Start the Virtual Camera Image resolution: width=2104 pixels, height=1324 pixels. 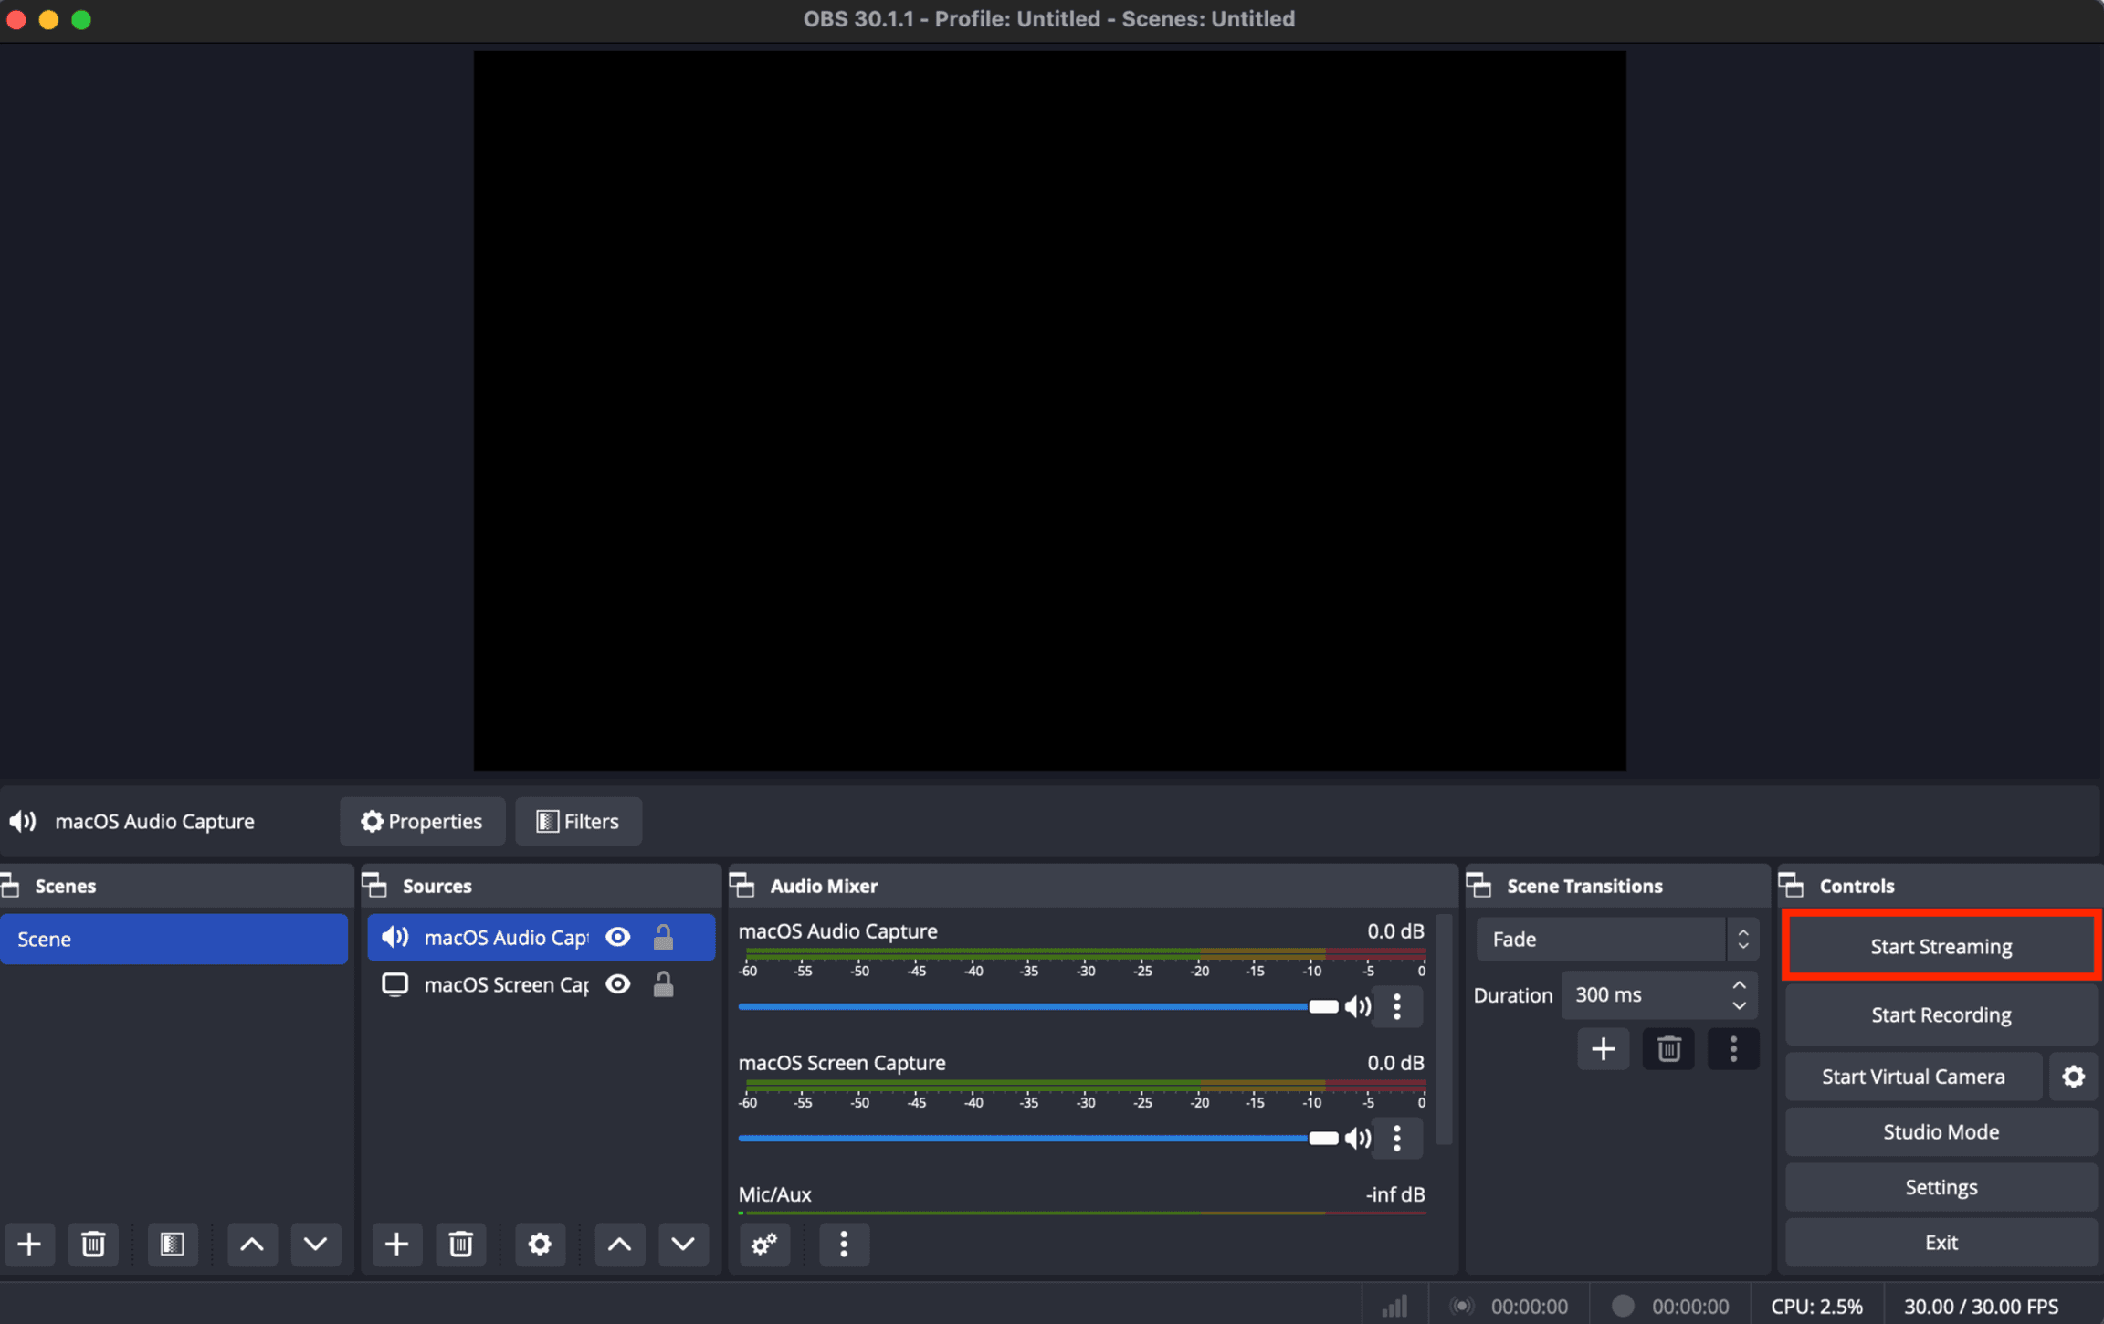[1913, 1076]
